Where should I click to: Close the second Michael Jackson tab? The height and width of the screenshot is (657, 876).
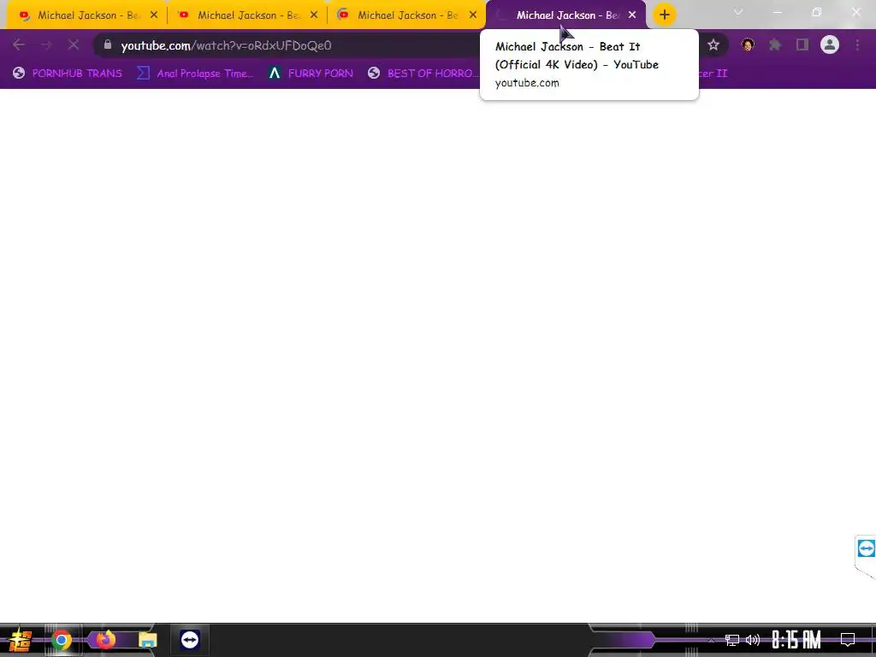[x=314, y=15]
